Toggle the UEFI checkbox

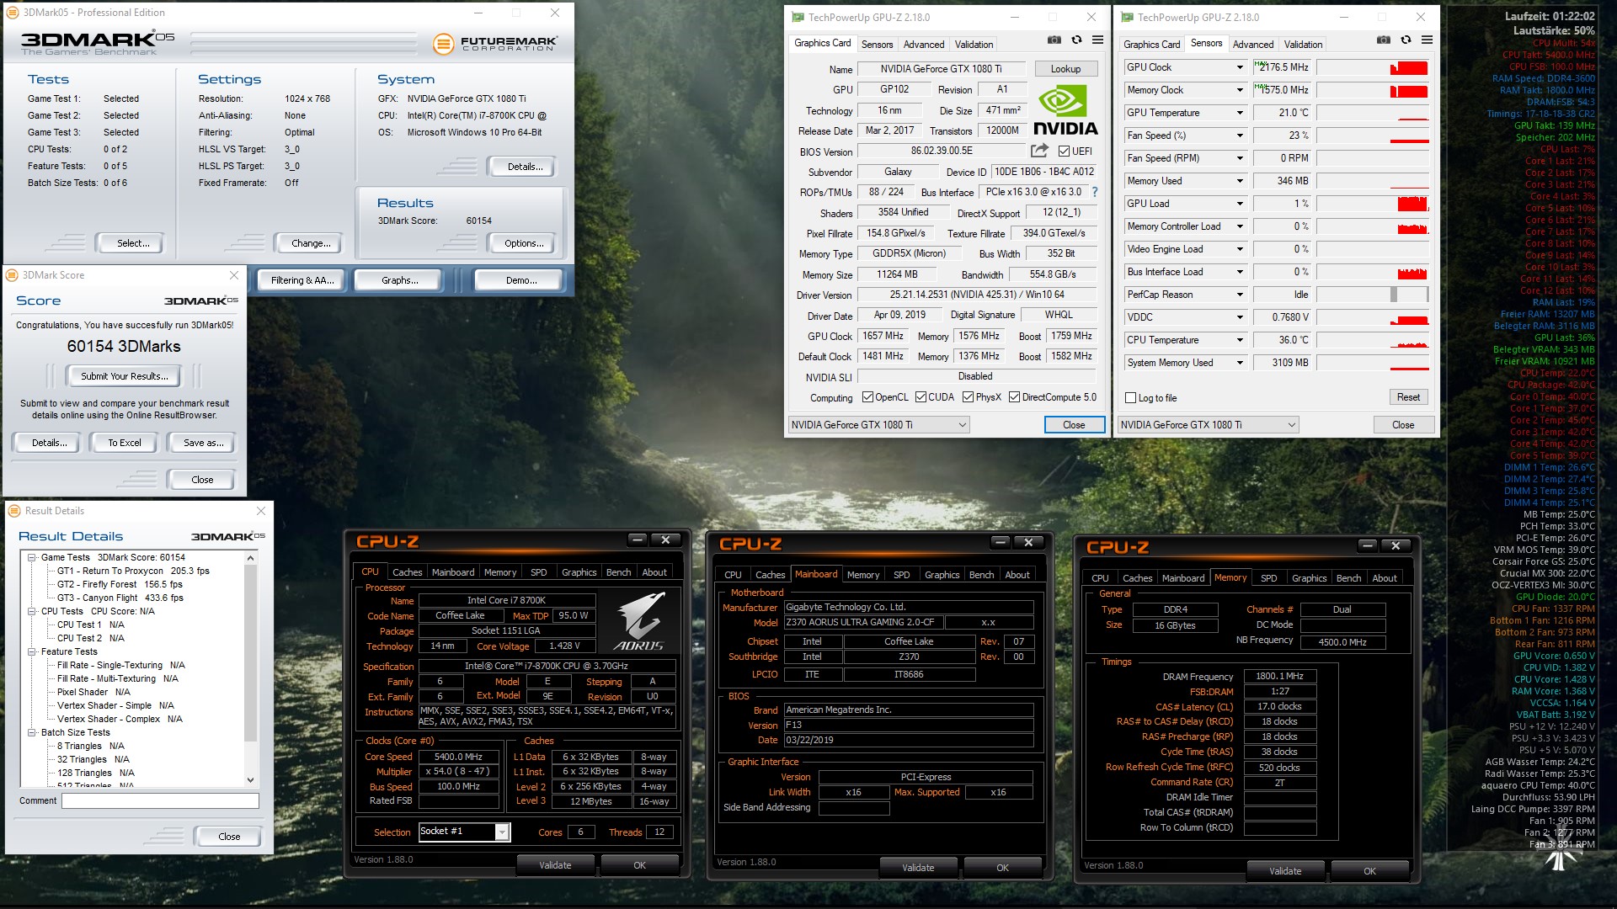coord(1064,151)
